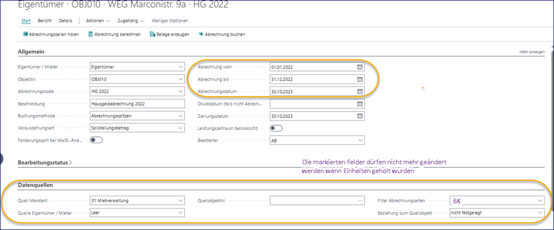
Task: Click Weniger Optionen
Action: [x=169, y=21]
